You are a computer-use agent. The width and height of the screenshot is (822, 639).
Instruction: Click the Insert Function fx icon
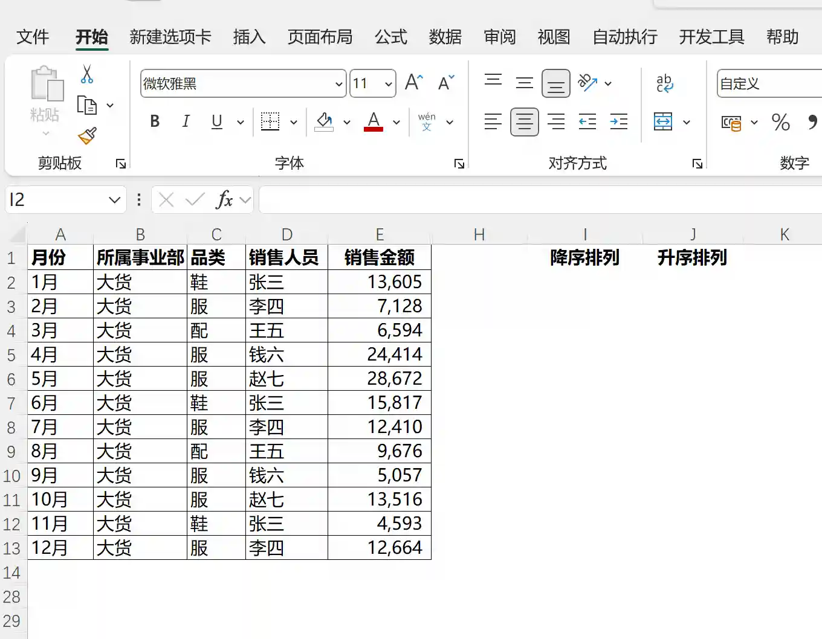point(224,199)
